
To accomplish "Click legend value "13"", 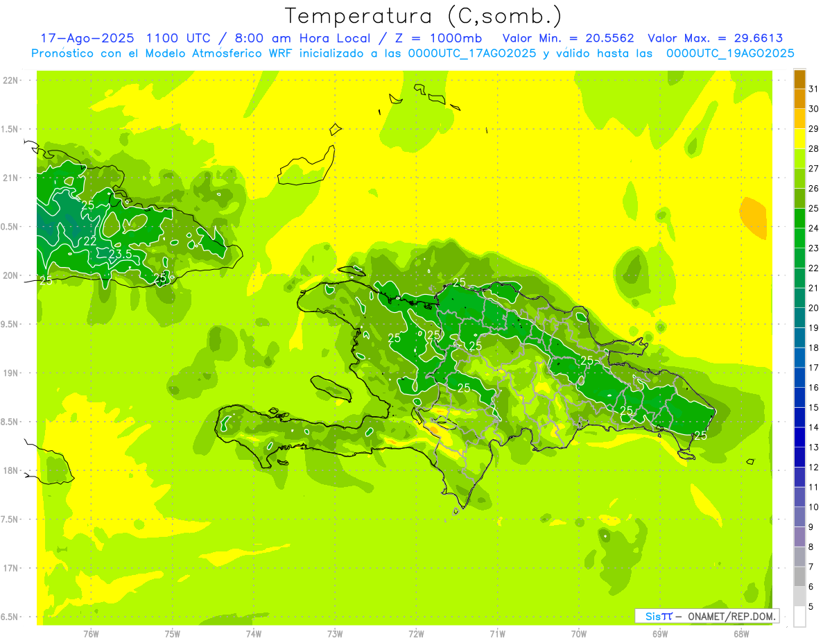I will (x=814, y=447).
